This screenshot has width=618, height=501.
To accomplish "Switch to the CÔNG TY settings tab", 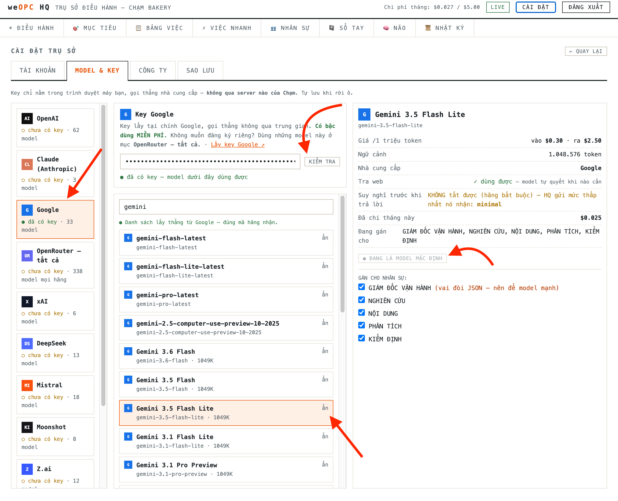I will tap(153, 70).
